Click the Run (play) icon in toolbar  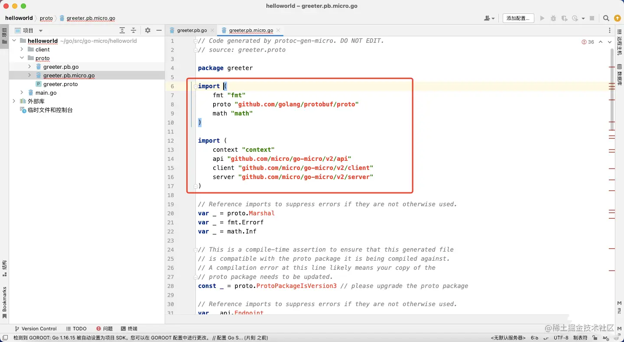coord(542,18)
